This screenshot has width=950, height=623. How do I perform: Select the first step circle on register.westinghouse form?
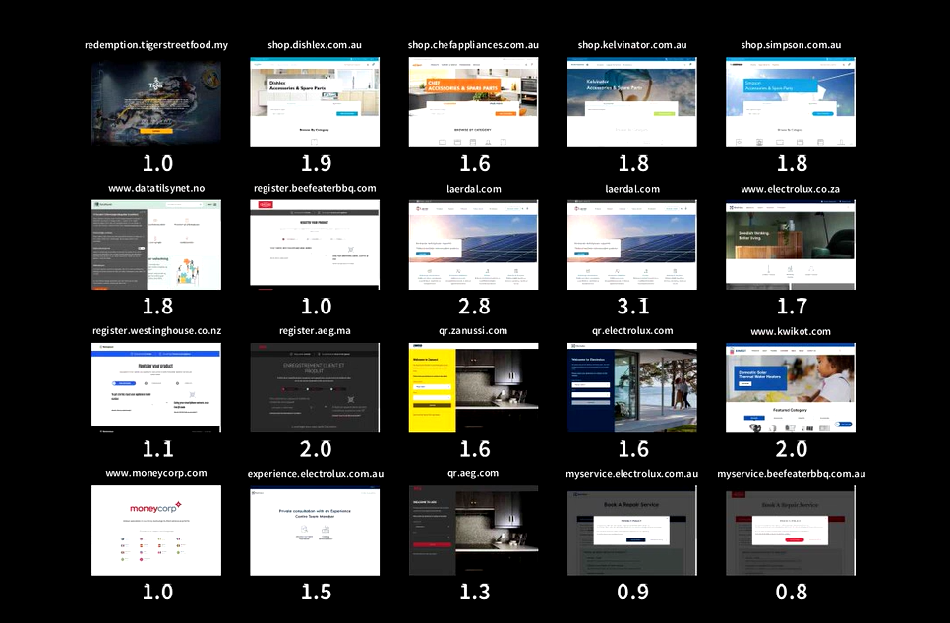tap(114, 383)
